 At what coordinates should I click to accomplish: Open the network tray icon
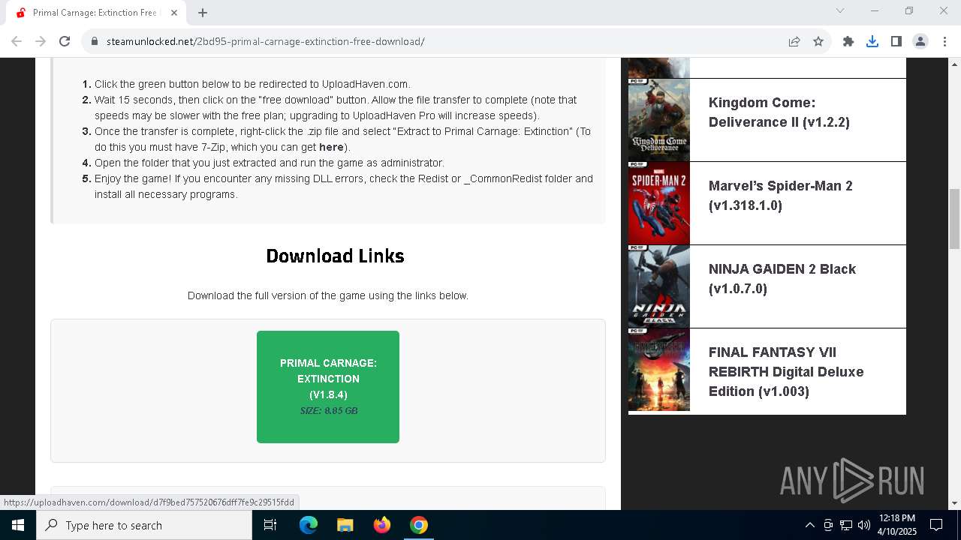coord(846,525)
